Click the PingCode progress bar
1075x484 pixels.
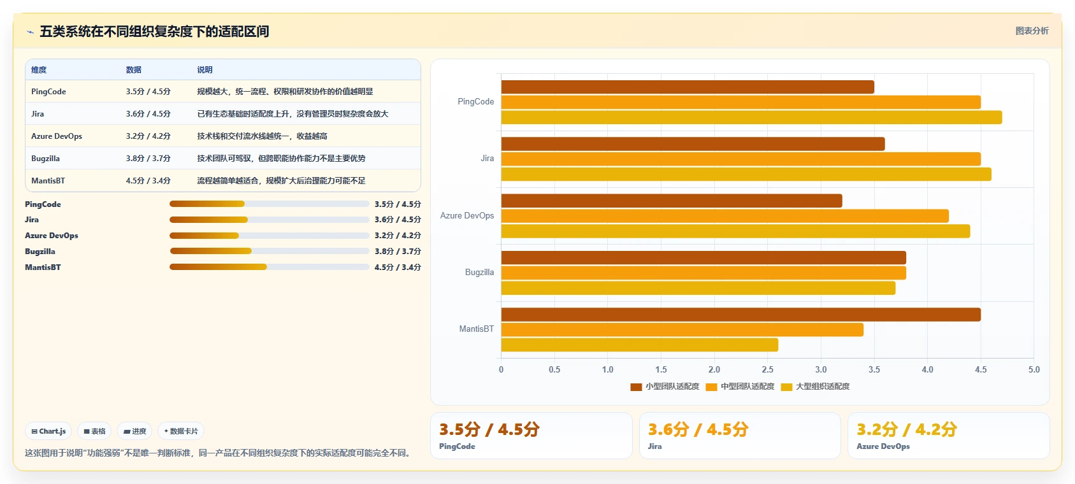click(270, 204)
